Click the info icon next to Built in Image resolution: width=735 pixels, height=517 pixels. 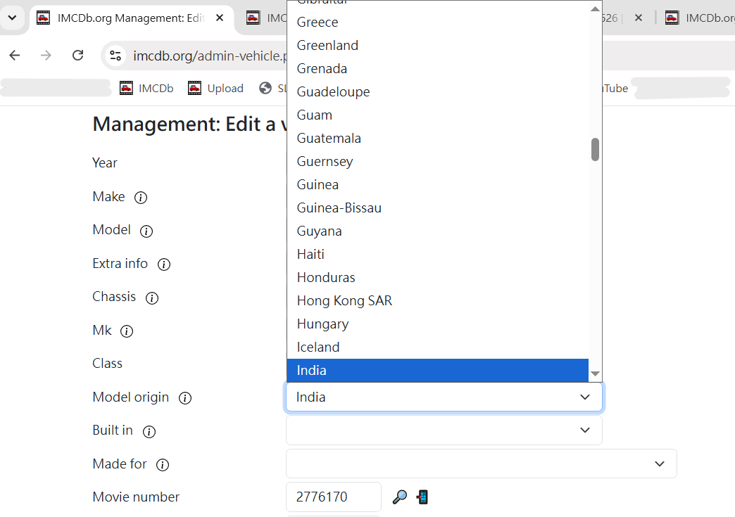[149, 432]
